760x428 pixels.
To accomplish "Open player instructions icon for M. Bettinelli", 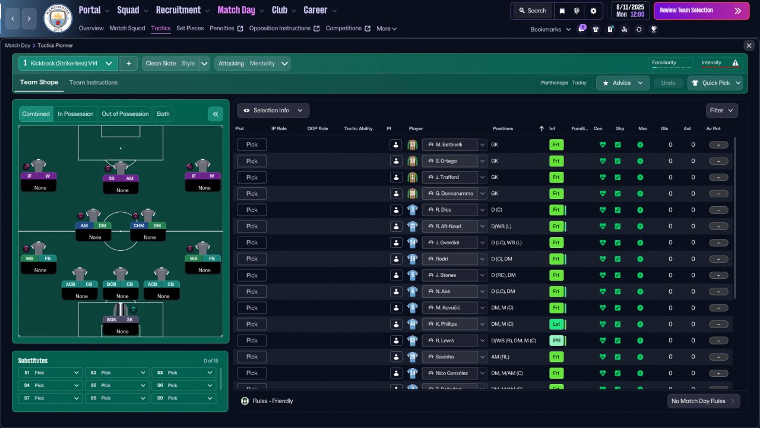I will [x=395, y=144].
